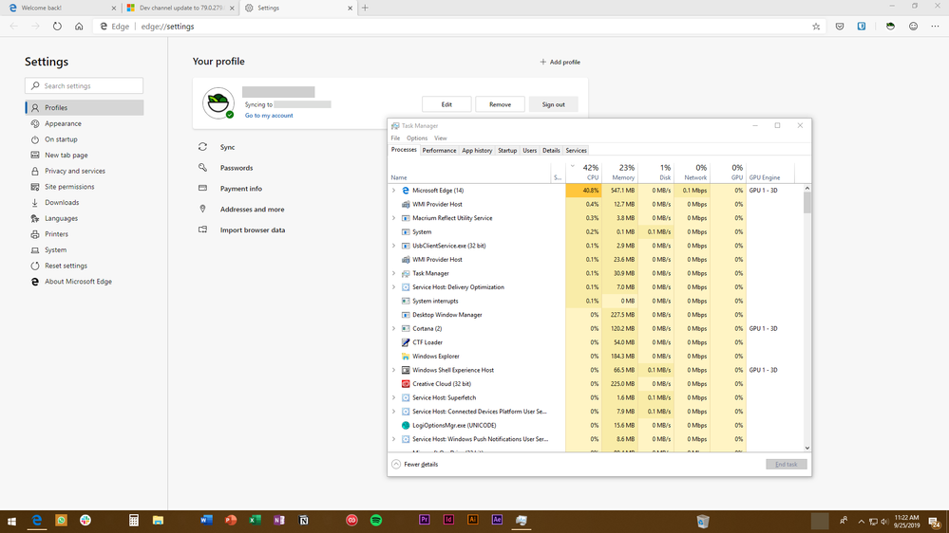Select Reset settings in sidebar

[85, 266]
